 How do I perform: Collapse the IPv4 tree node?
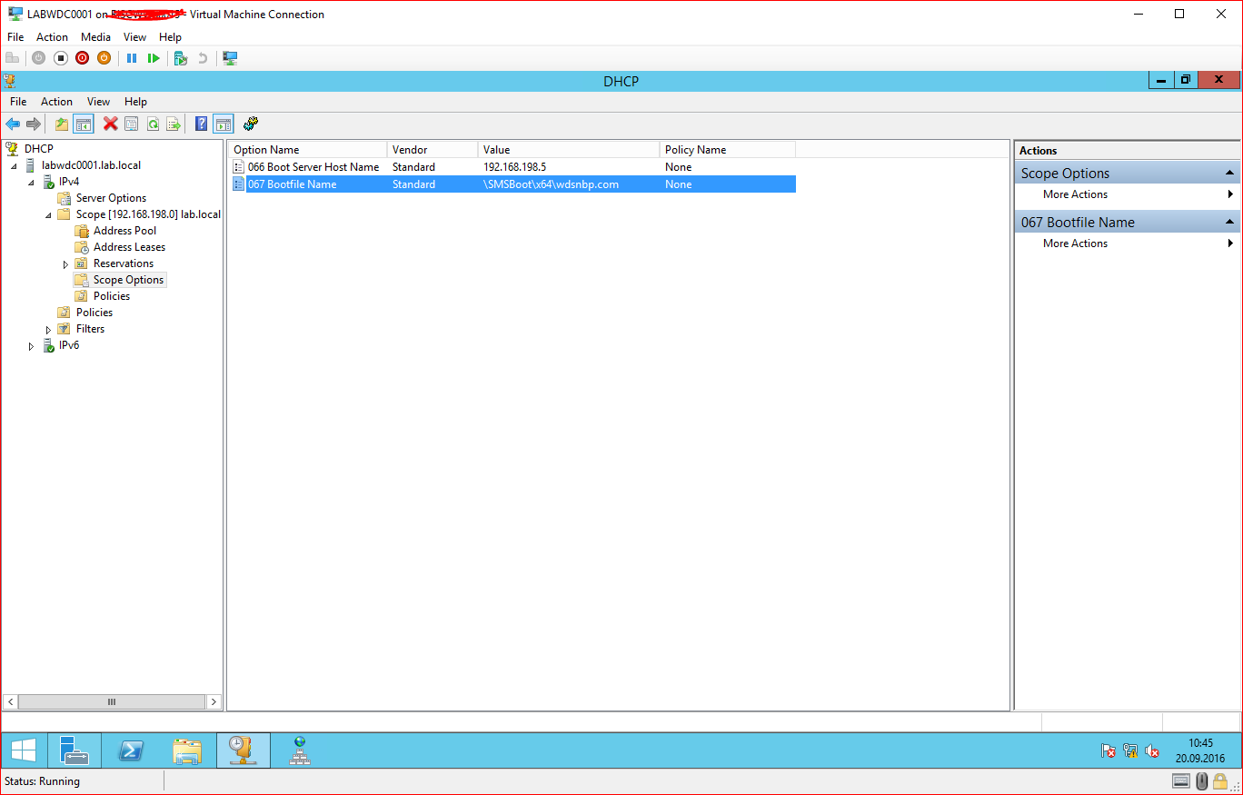[x=31, y=182]
